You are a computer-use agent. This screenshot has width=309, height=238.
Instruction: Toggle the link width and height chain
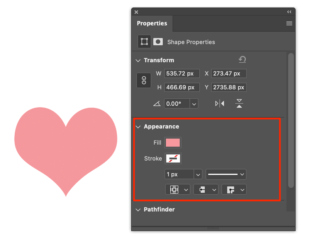tap(144, 80)
